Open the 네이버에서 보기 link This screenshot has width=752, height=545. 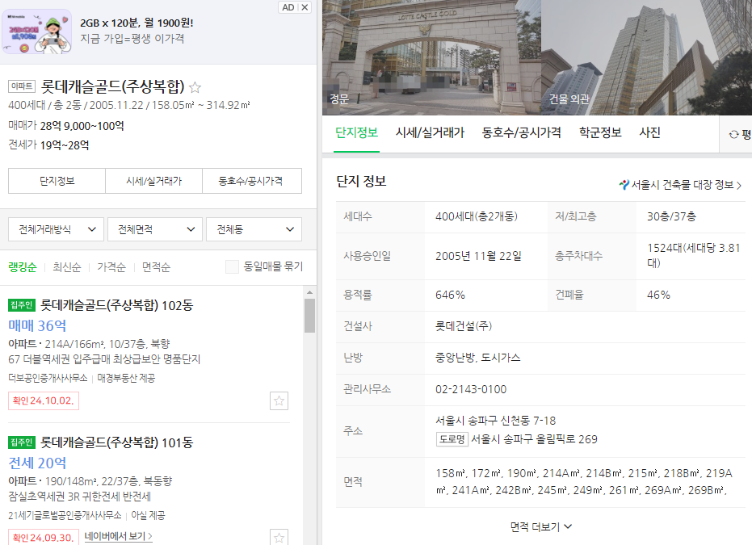[119, 536]
